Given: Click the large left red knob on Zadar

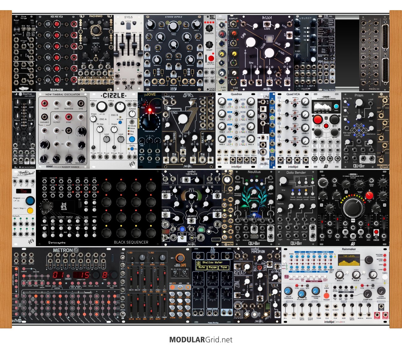Looking at the screenshot, I should point(318,120).
